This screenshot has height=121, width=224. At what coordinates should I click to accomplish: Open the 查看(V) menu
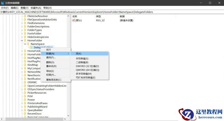(x=25, y=8)
